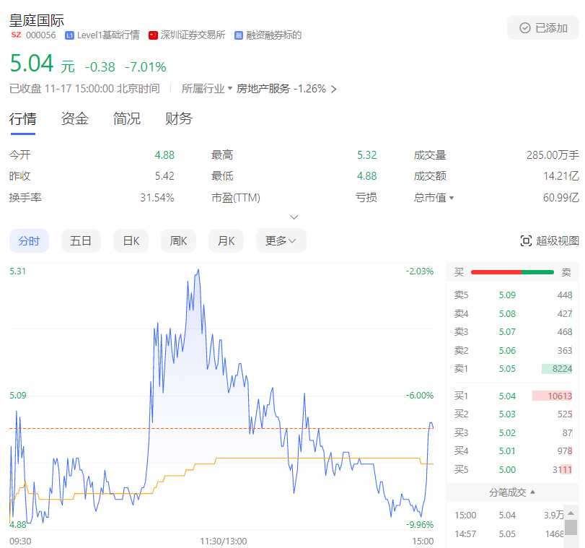Select the 分时 chart view
The width and height of the screenshot is (585, 548).
29,241
